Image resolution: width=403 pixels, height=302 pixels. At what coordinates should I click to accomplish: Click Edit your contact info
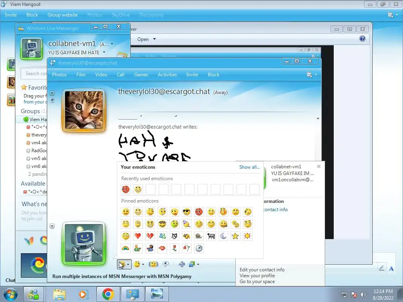pyautogui.click(x=262, y=270)
